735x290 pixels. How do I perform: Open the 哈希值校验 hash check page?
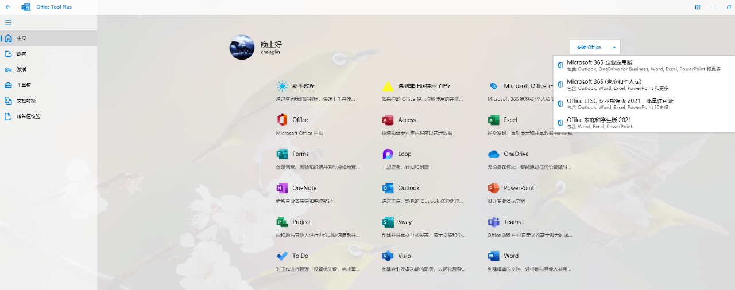pyautogui.click(x=48, y=116)
